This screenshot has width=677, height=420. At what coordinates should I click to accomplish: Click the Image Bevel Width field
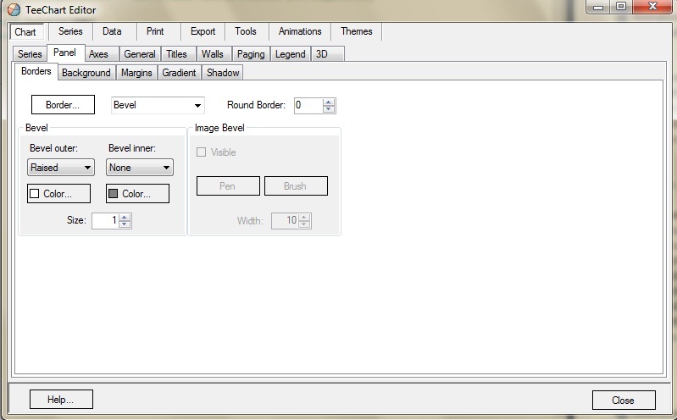(285, 220)
